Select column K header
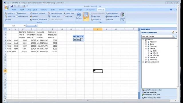 tap(98, 29)
